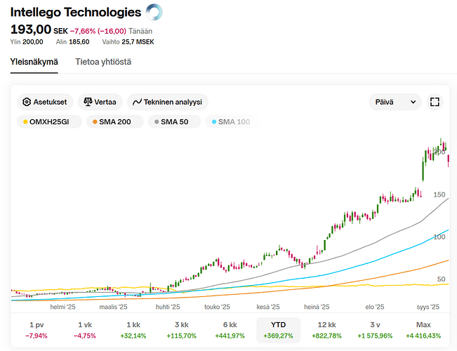Screen dimensions: 457x351
Task: Open the Asetukset chart settings
Action: pyautogui.click(x=45, y=102)
